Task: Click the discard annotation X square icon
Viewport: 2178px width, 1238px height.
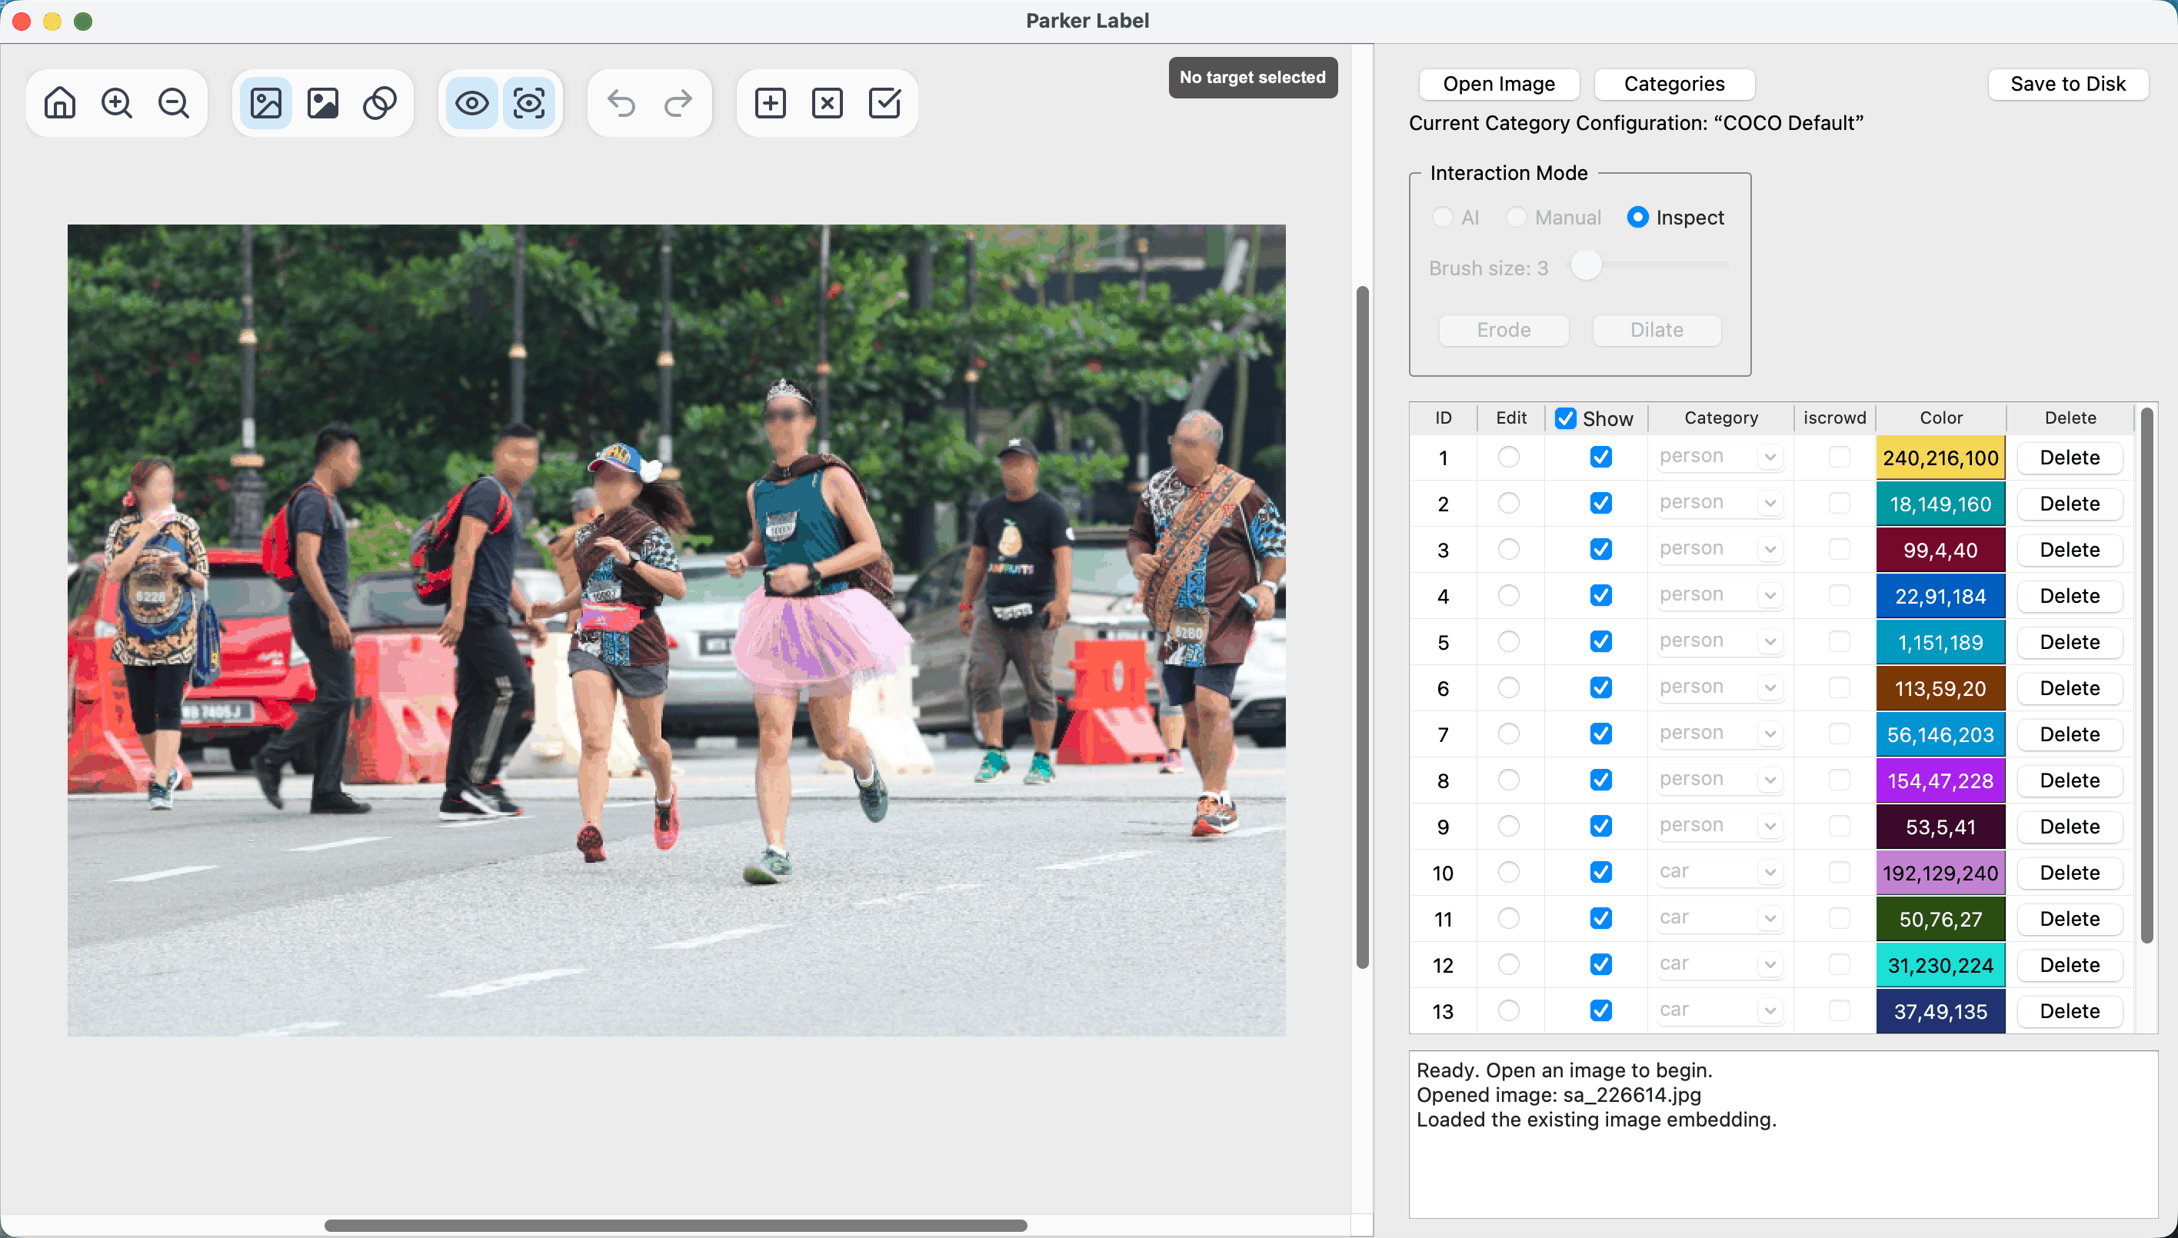Action: (x=828, y=103)
